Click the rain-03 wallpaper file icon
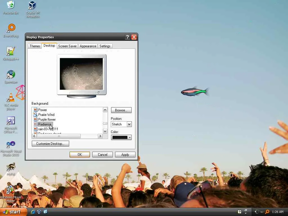The image size is (288, 216). pos(35,129)
